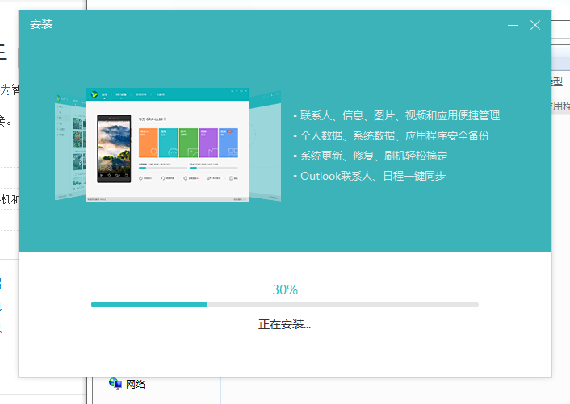The image size is (570, 404).
Task: Click the 联系人、信息、图片、视频和应用便捷管理 feature text
Action: coord(400,115)
